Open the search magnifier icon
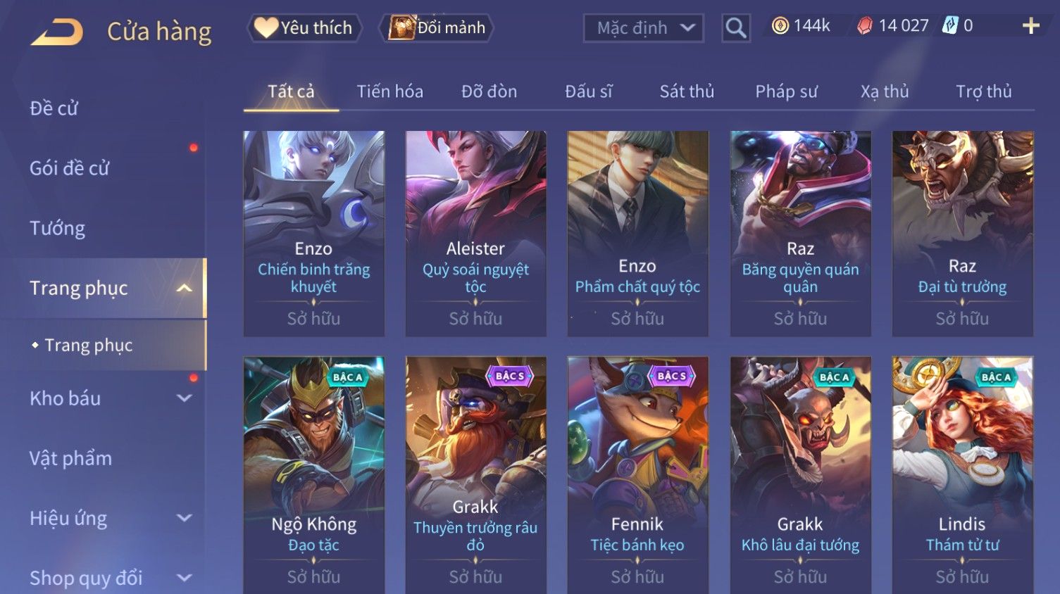 point(735,28)
